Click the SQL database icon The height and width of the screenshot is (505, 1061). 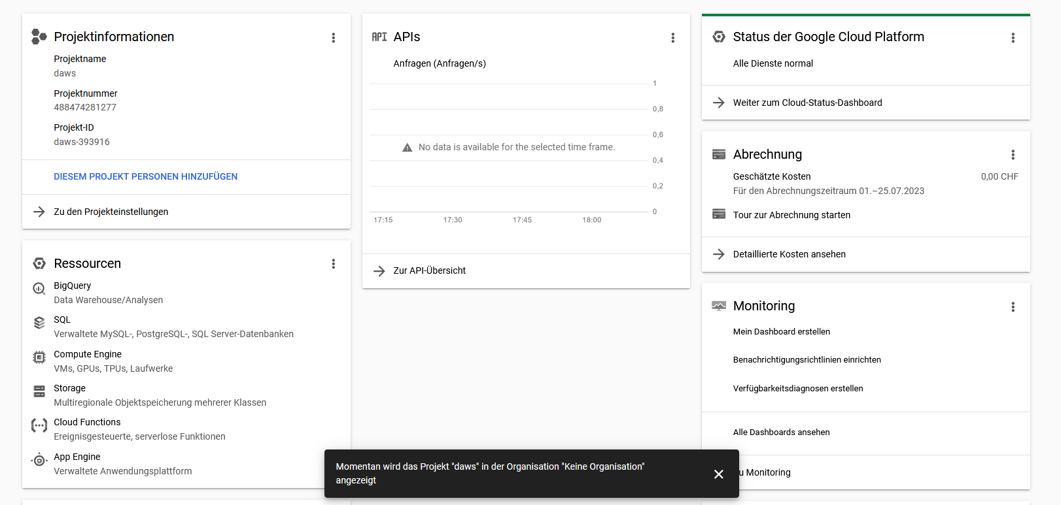39,323
